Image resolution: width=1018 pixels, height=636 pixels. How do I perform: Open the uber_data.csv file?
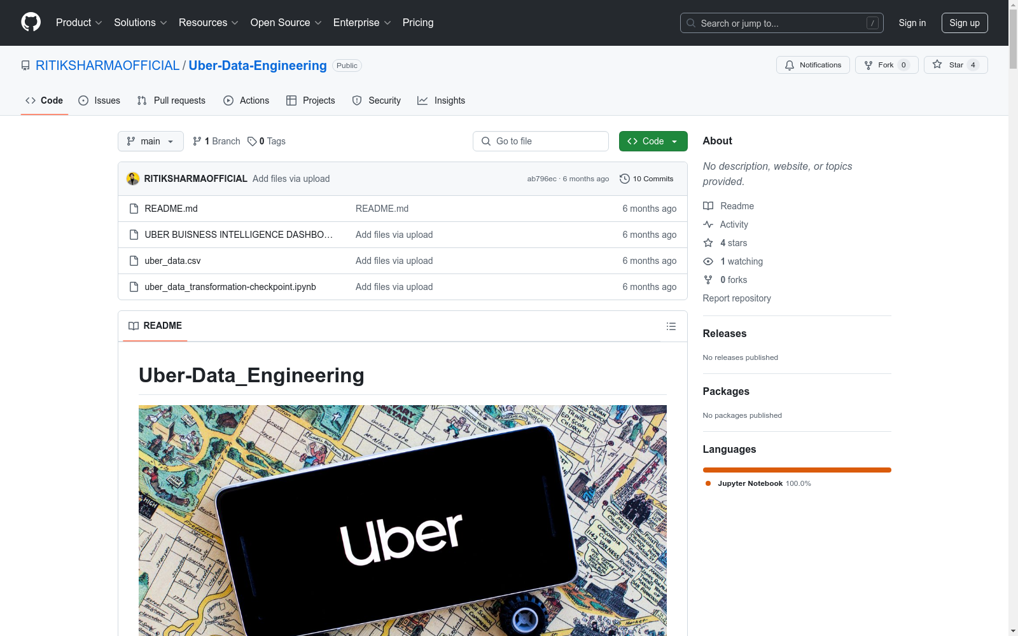172,261
